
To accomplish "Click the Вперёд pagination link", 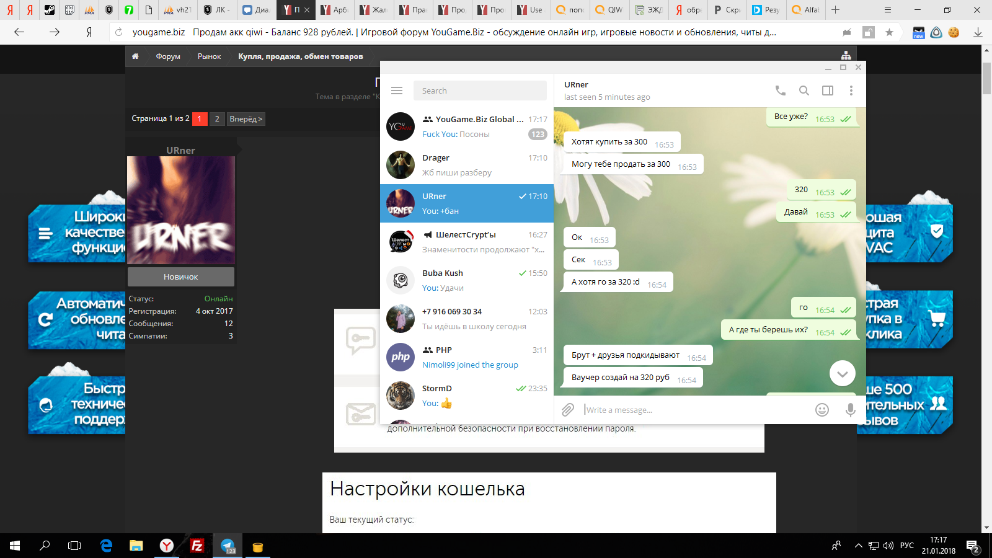I will coord(246,118).
